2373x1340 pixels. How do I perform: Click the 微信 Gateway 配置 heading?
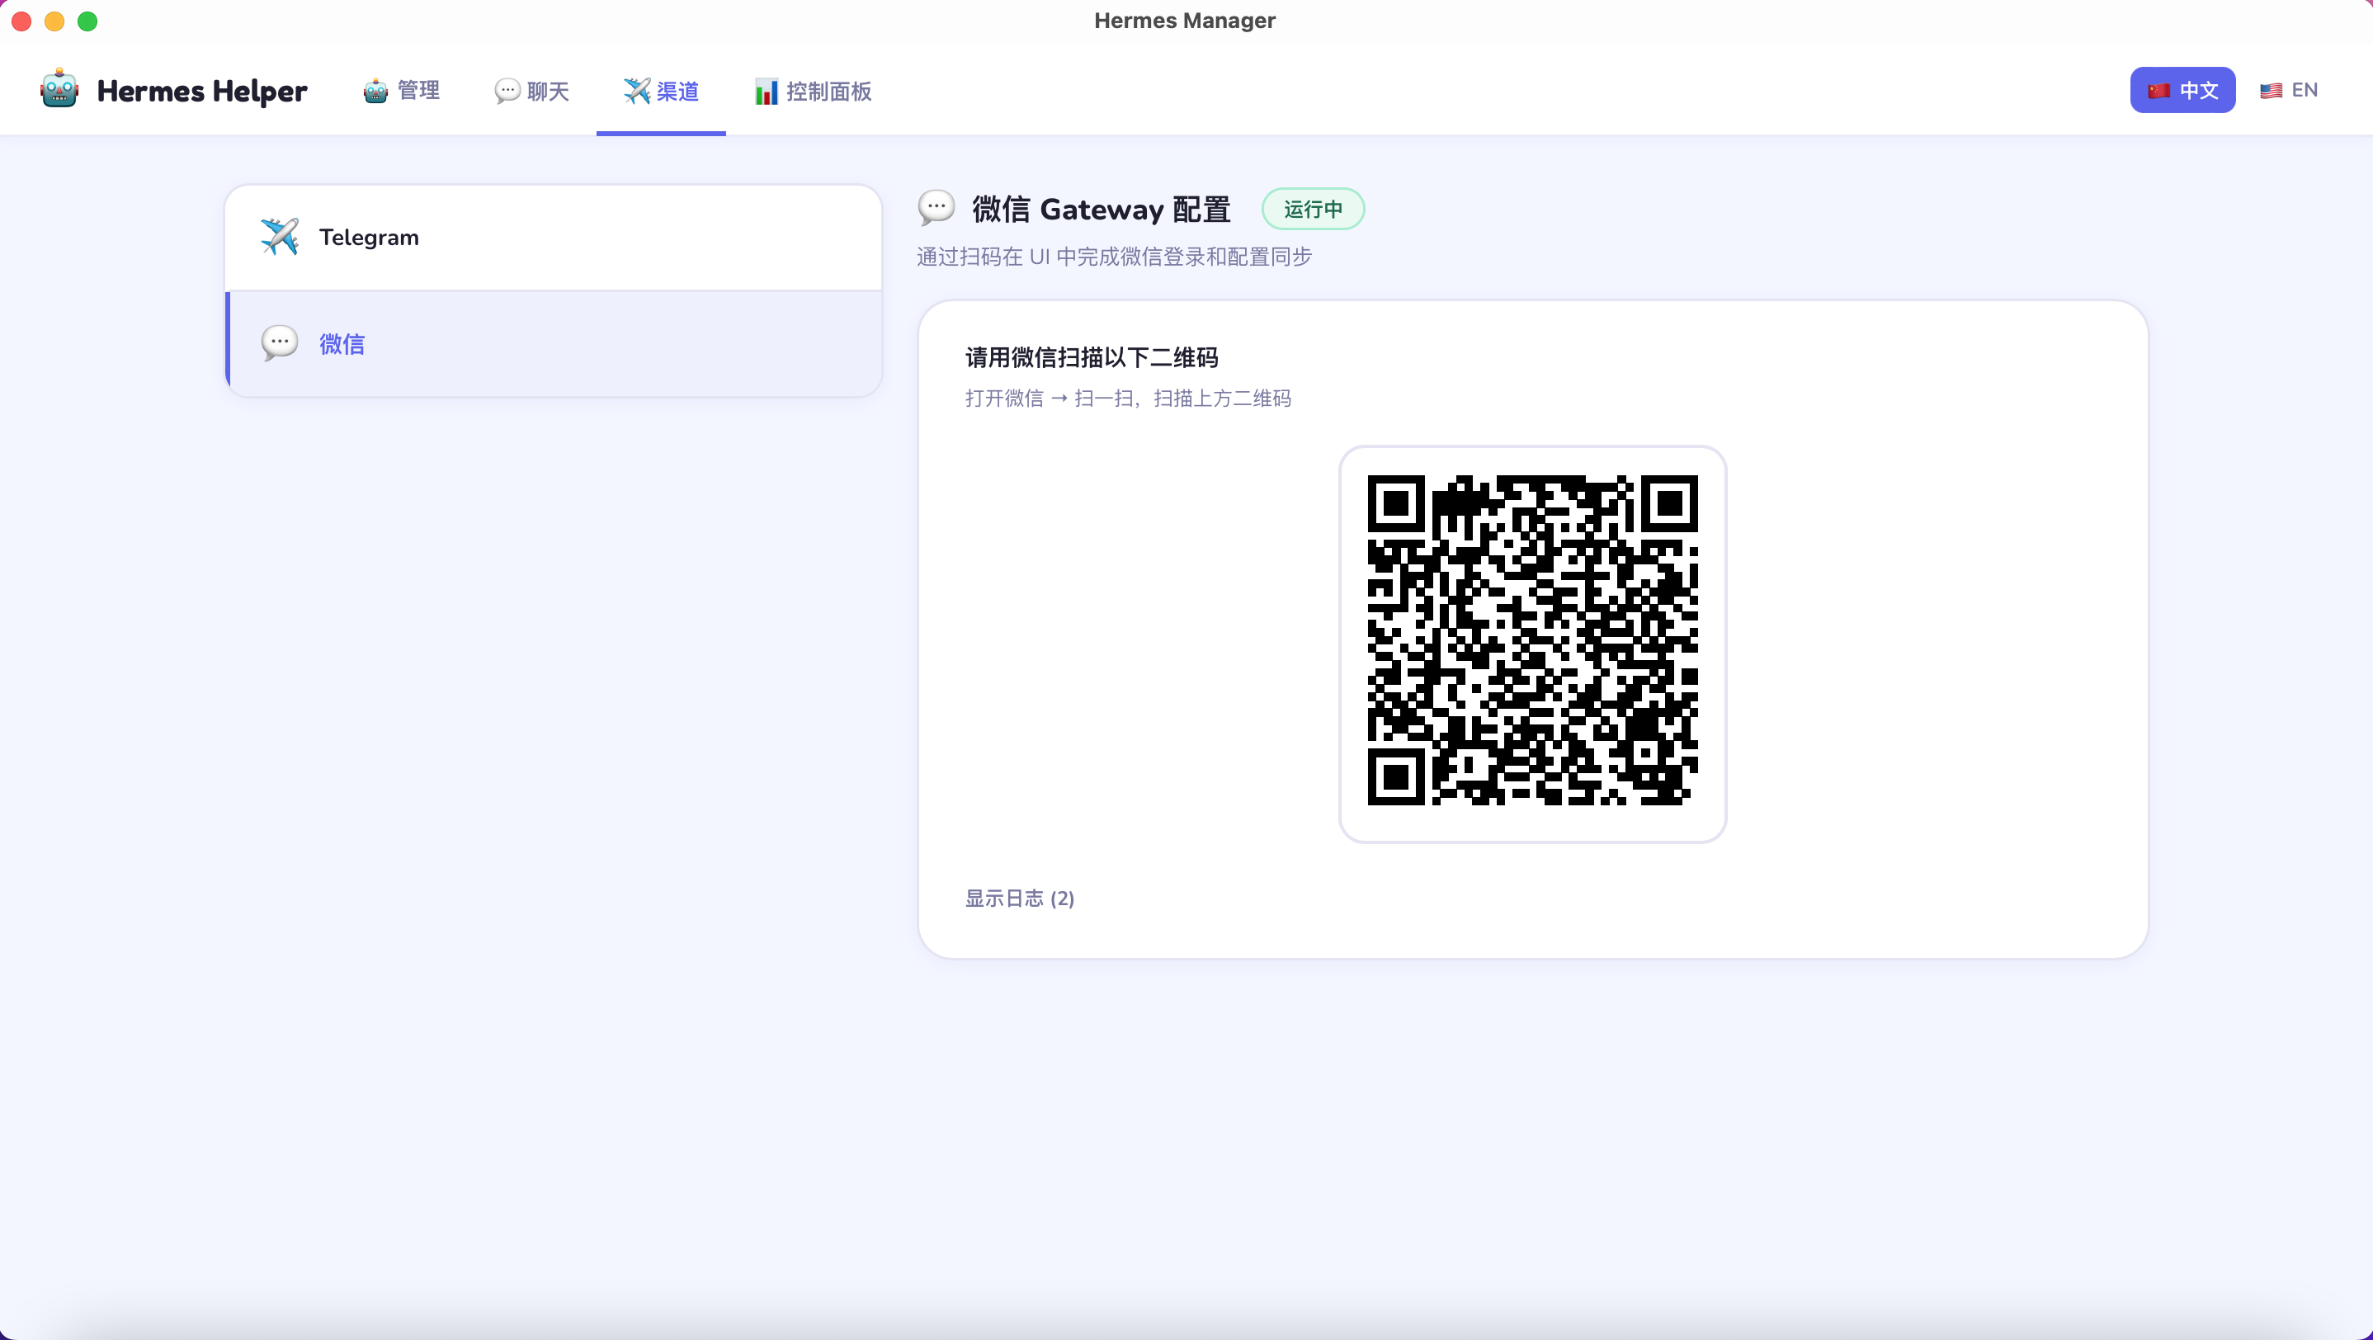click(x=1102, y=209)
